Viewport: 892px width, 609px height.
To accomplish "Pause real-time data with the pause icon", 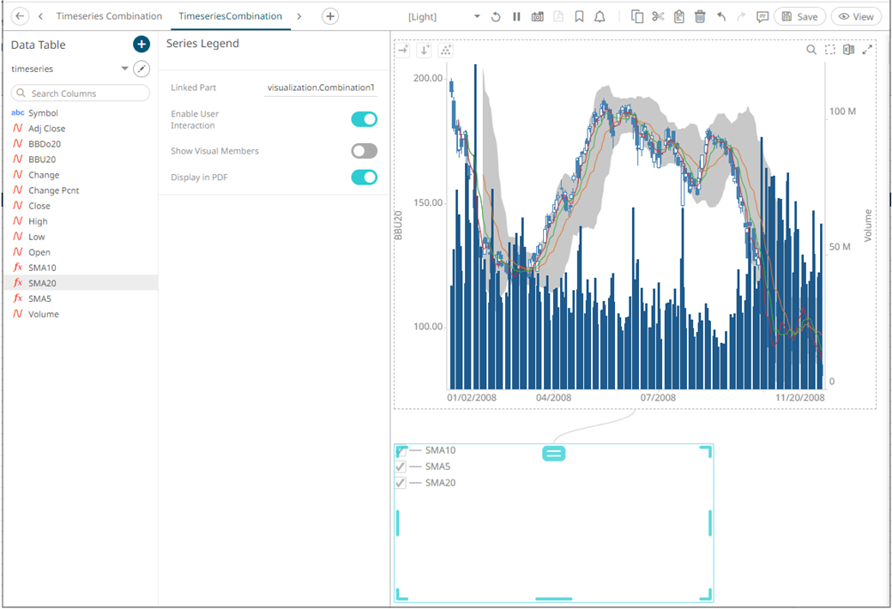I will [x=516, y=16].
